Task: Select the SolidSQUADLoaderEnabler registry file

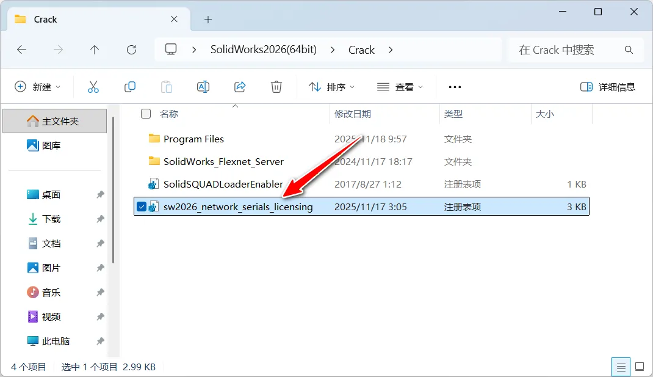Action: click(x=223, y=184)
